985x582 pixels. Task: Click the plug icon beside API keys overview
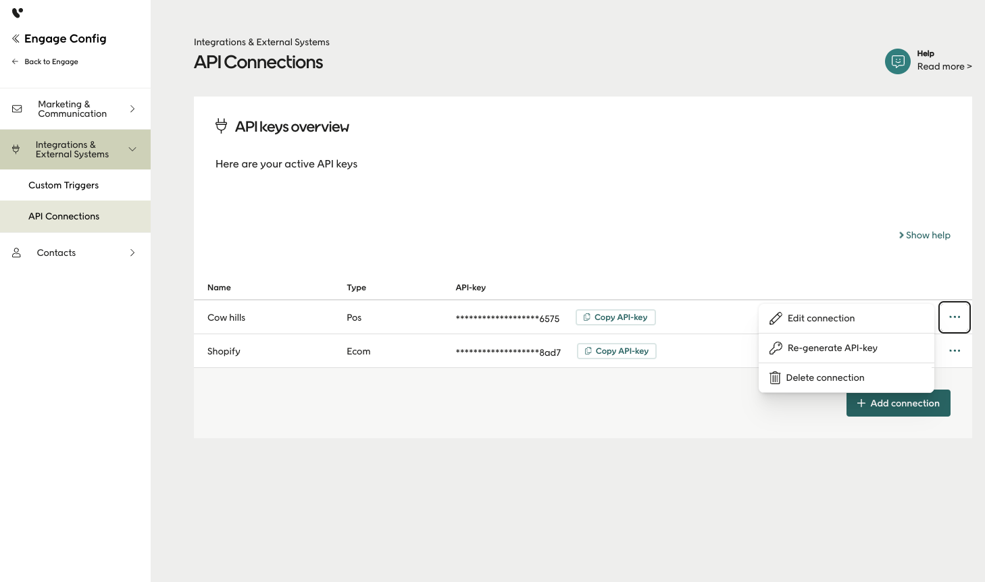pos(221,126)
